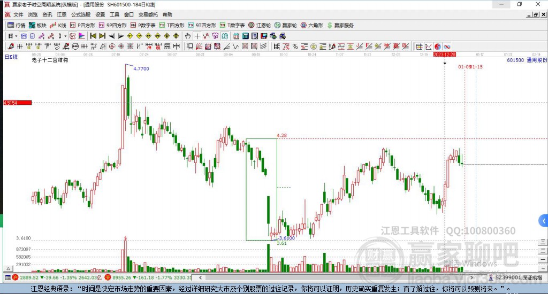548x294 pixels.
Task: Open the 窗口 menu
Action: click(128, 14)
